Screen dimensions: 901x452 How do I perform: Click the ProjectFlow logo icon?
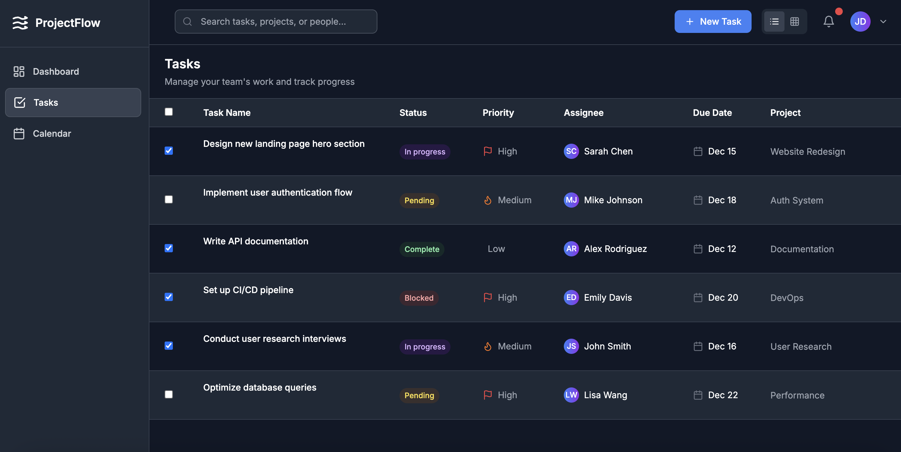20,23
